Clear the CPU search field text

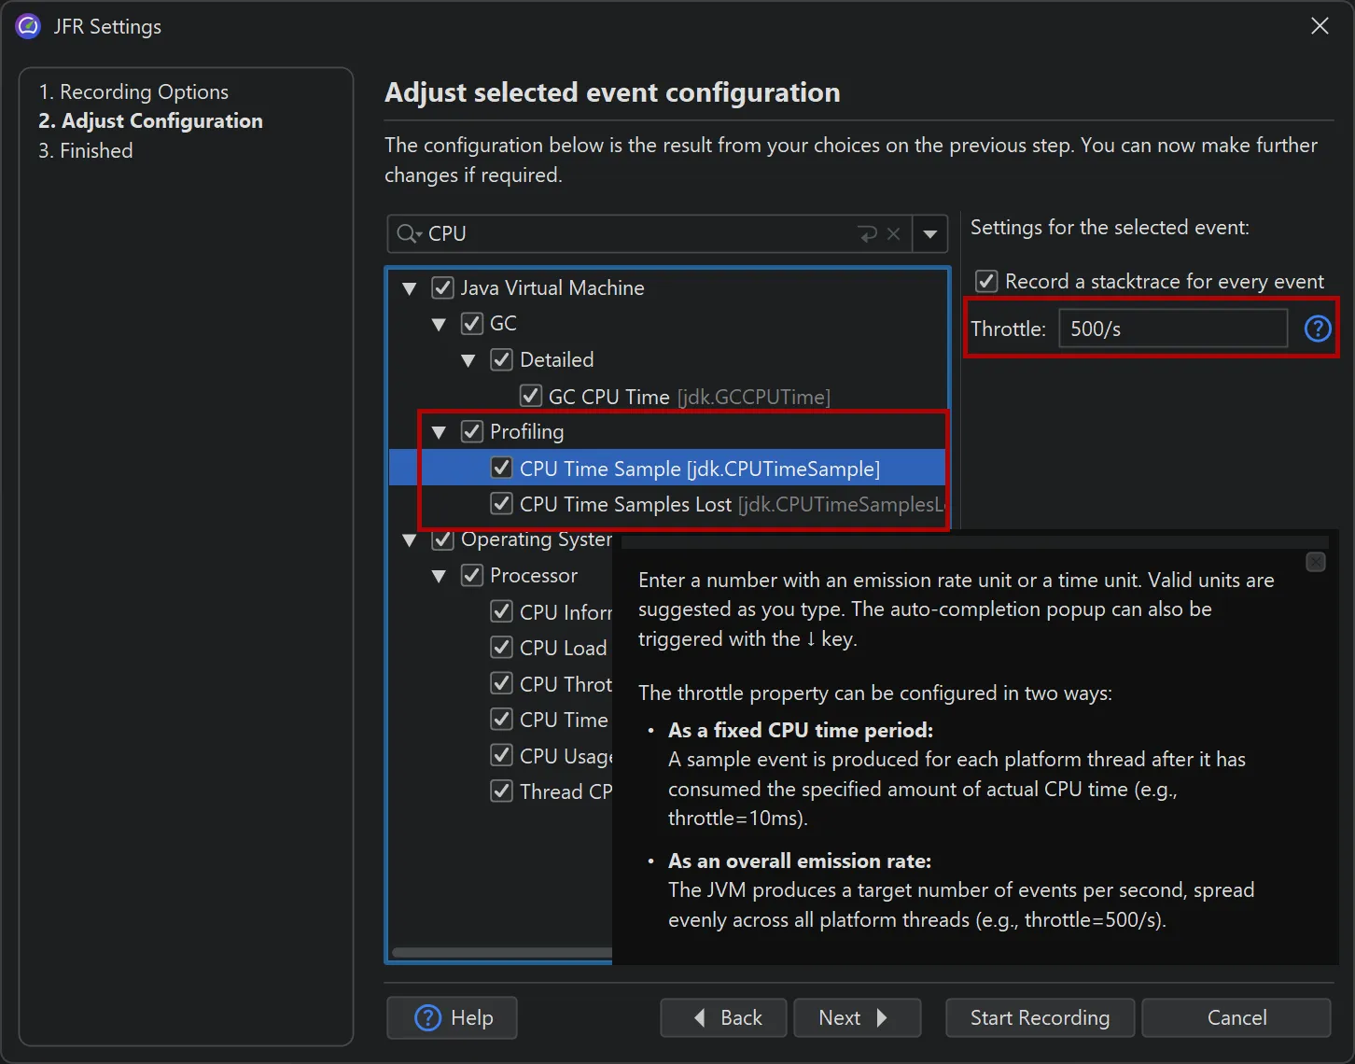[893, 234]
